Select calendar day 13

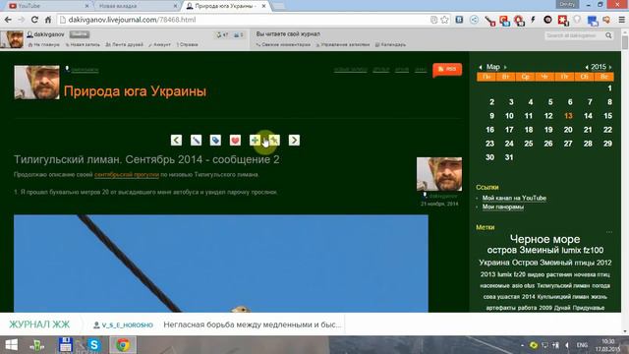click(x=568, y=116)
